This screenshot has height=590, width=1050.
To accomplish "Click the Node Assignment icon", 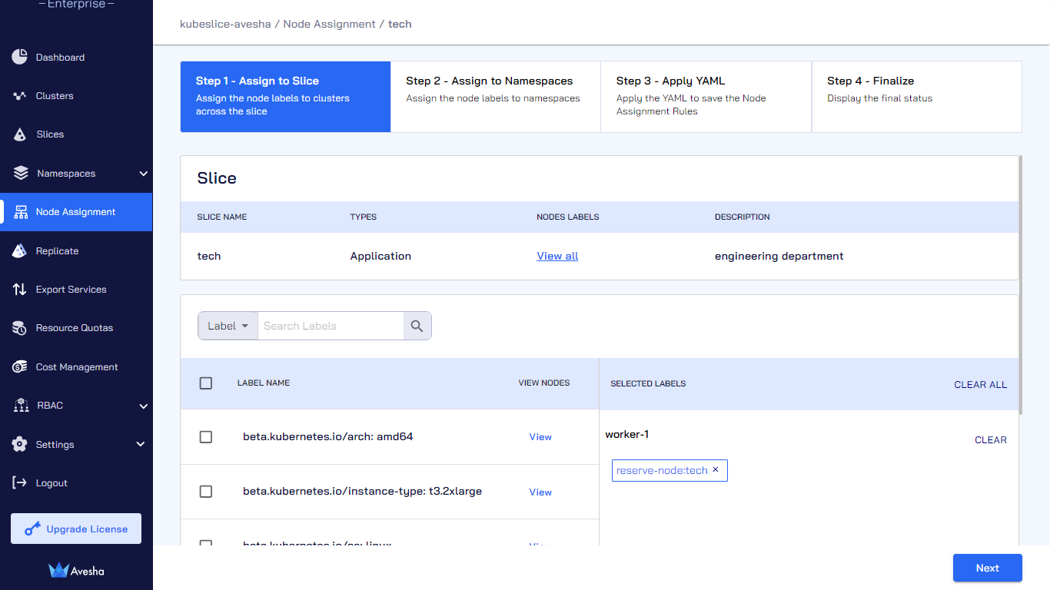I will (21, 212).
